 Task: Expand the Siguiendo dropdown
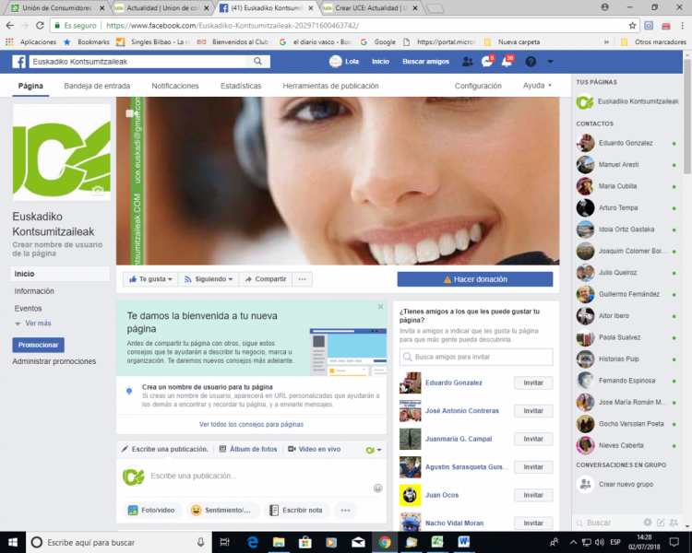click(209, 278)
